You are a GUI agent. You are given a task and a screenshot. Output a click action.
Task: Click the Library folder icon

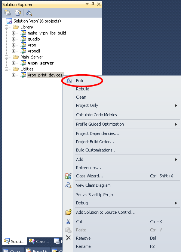[x=16, y=27]
